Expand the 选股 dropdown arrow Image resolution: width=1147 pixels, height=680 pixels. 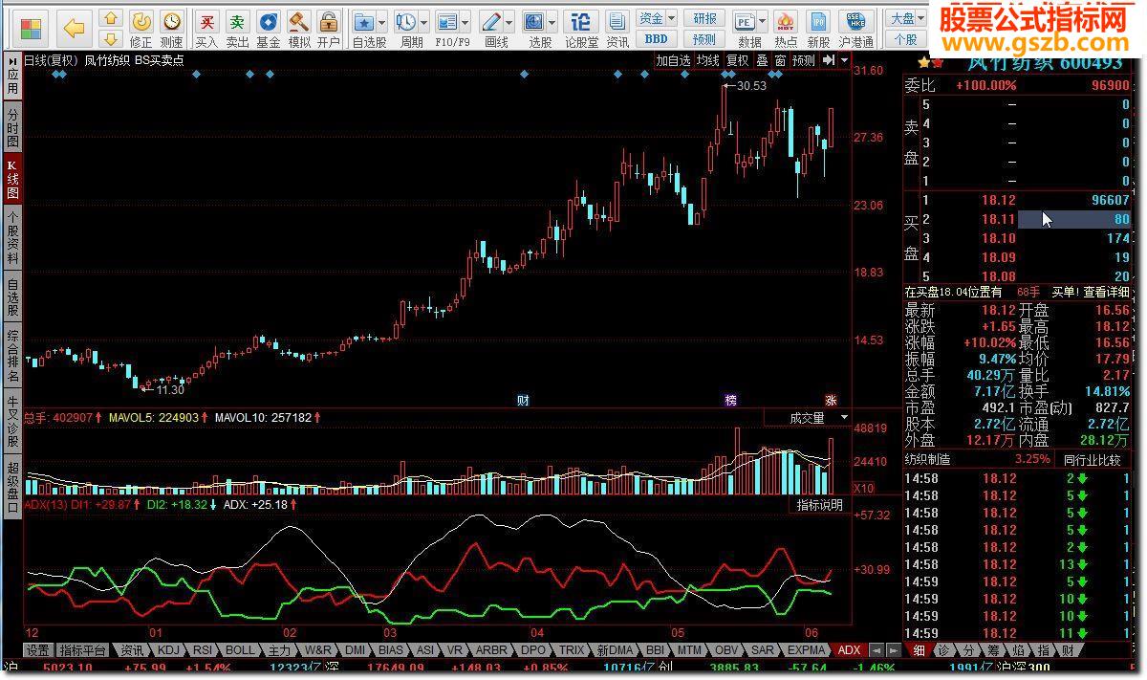553,20
